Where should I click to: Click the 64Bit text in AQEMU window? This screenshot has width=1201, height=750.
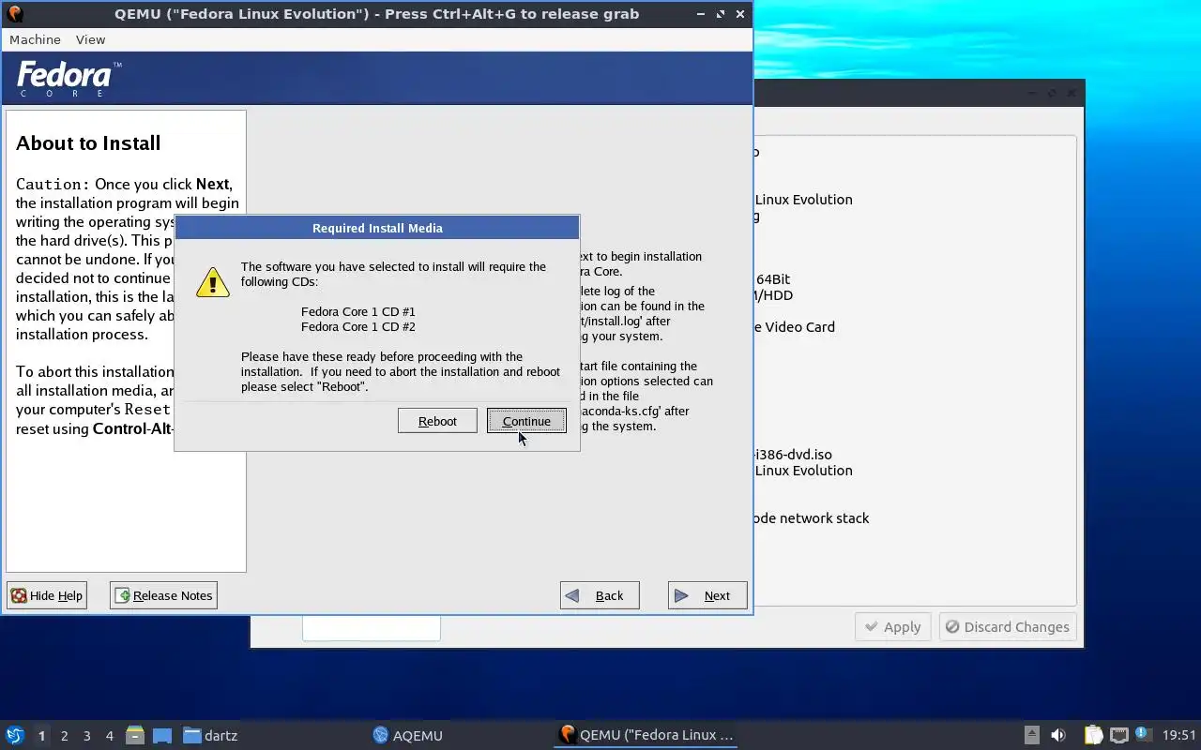coord(773,279)
